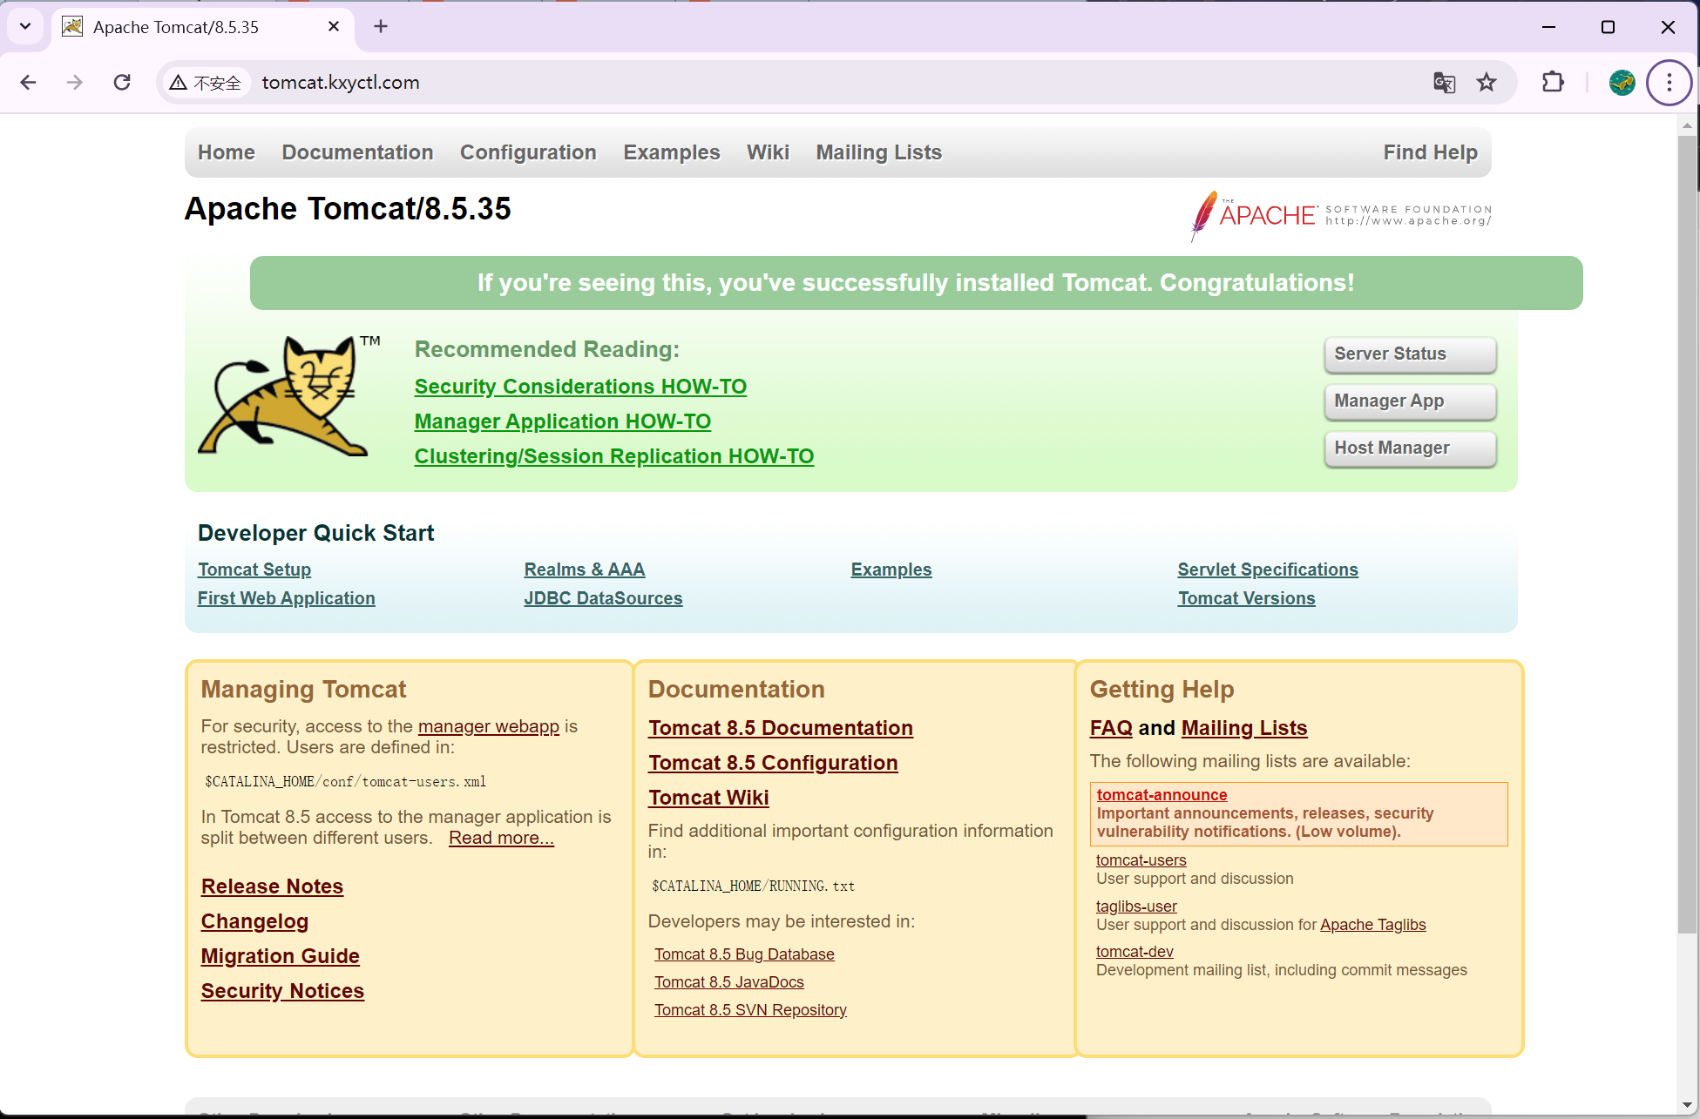Open the Security Notices link
The height and width of the screenshot is (1119, 1700).
[282, 991]
